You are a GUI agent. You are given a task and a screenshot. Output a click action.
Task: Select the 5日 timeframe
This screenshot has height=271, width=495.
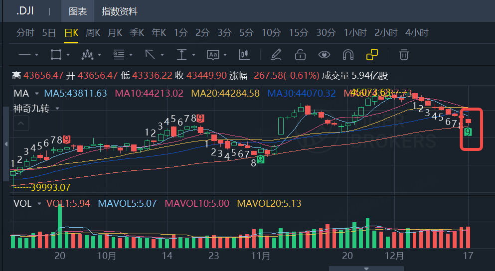tap(49, 32)
